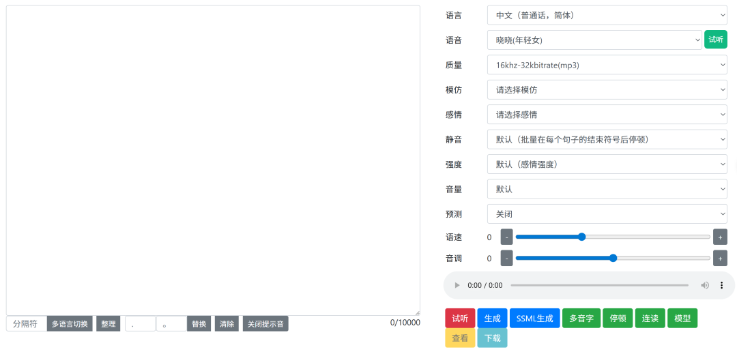This screenshot has height=352, width=737.
Task: Click 多语言切换 to switch languages
Action: pyautogui.click(x=70, y=323)
